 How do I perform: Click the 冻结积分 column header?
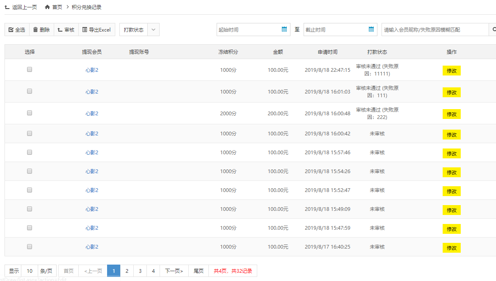tap(228, 52)
